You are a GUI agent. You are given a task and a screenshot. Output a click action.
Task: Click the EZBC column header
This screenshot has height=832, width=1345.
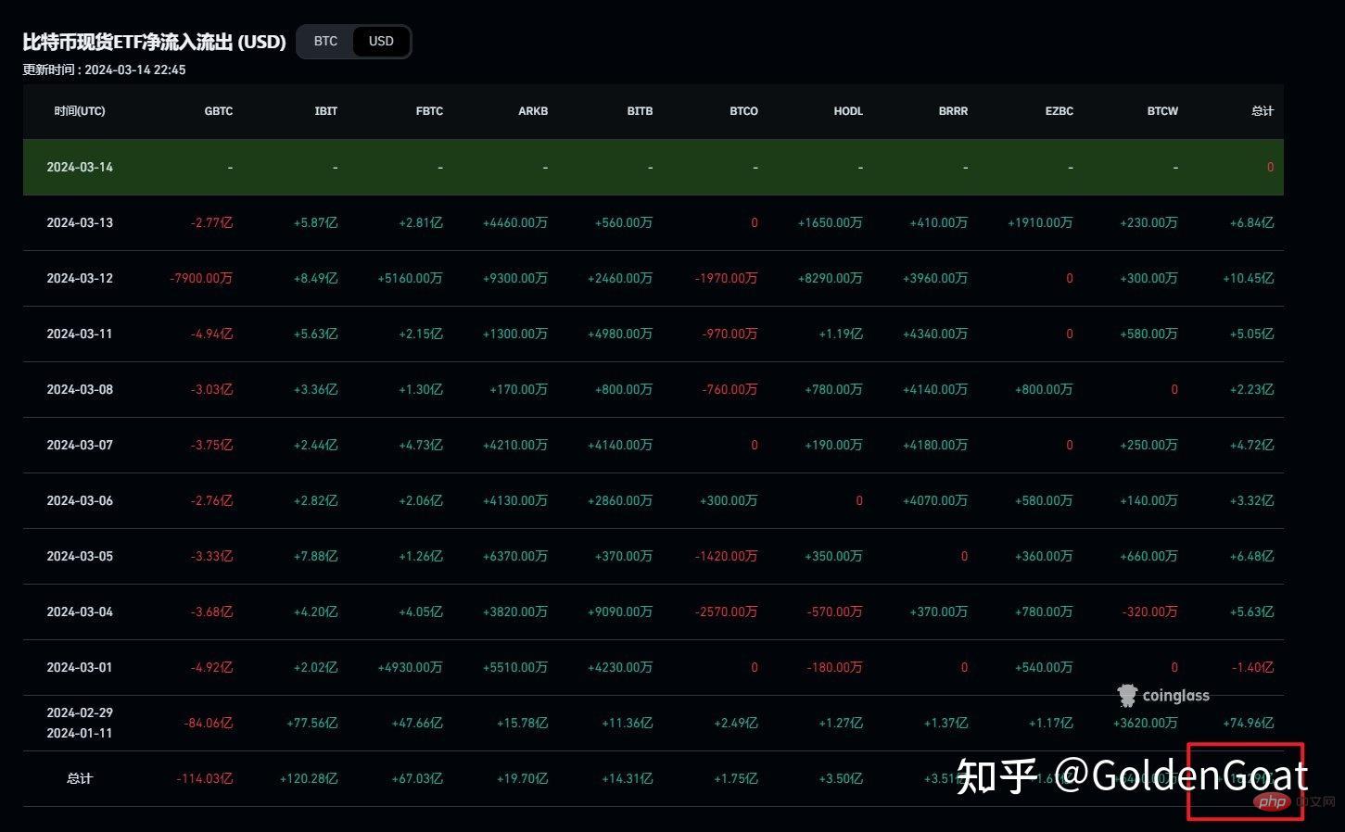[x=1060, y=111]
